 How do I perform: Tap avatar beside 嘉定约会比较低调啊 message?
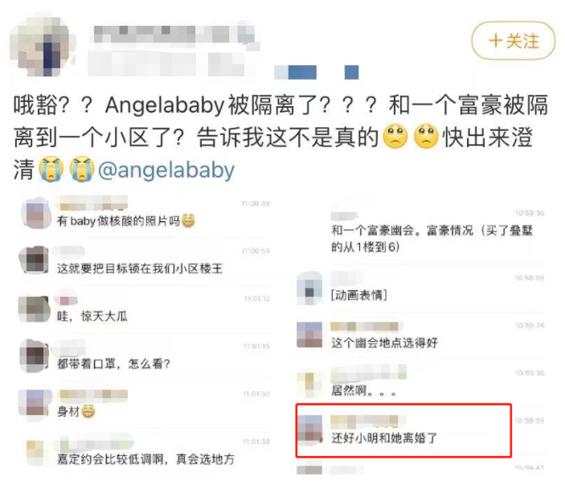pyautogui.click(x=35, y=452)
